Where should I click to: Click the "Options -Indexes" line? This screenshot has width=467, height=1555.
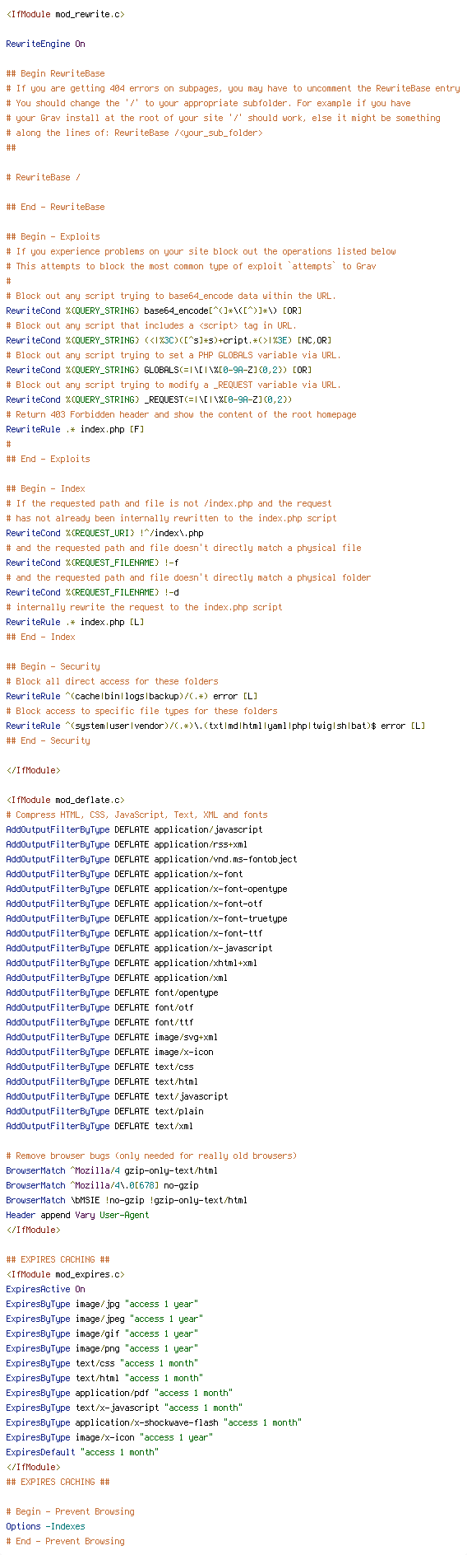point(45,1526)
